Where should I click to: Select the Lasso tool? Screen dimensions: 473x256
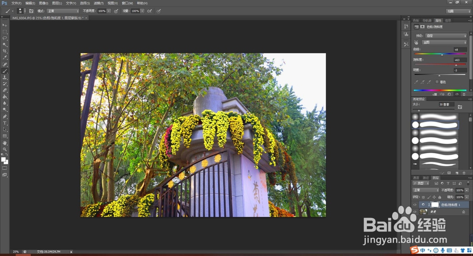5,38
